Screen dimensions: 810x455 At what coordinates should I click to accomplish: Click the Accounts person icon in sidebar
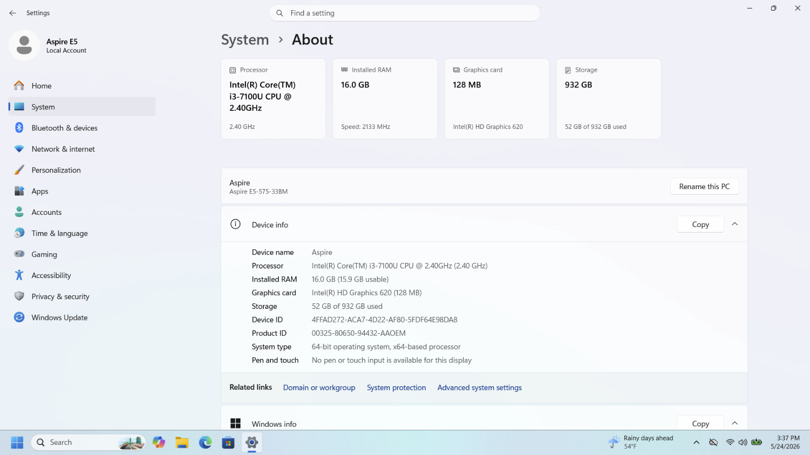19,212
